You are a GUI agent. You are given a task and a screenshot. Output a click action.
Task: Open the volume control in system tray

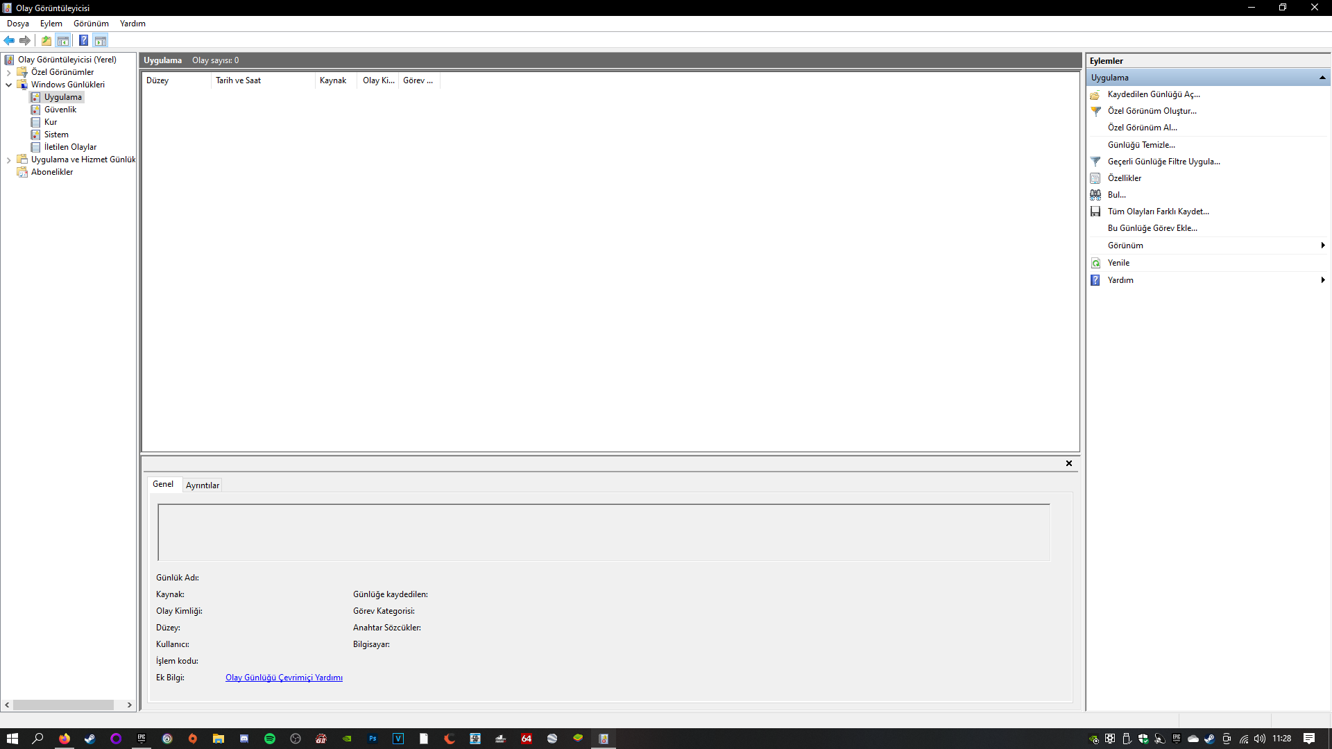click(1260, 739)
